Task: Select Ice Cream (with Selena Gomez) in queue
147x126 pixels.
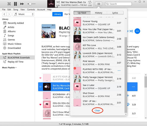Action: click(97, 39)
